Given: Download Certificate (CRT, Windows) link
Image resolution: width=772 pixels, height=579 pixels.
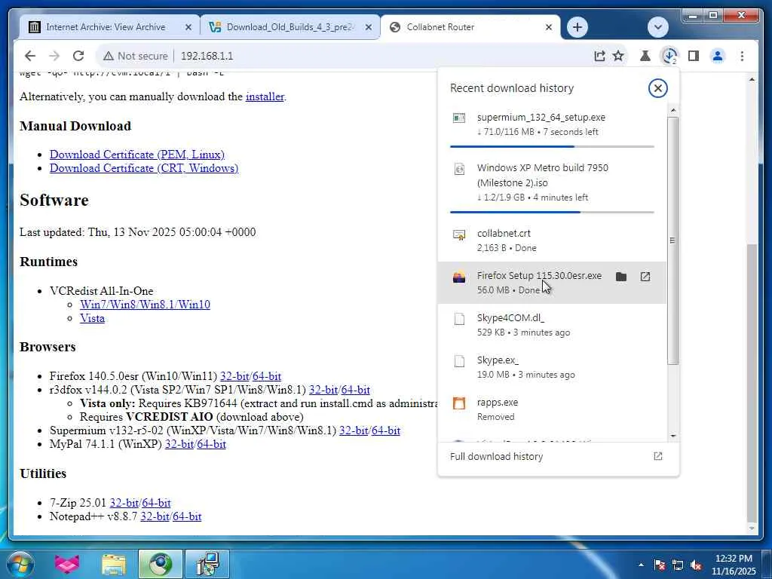Looking at the screenshot, I should click(x=144, y=168).
